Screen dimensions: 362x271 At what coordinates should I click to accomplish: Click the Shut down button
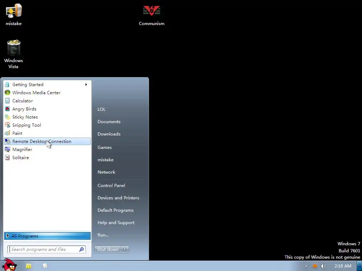click(x=108, y=249)
